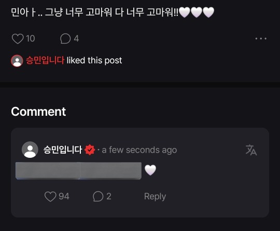Screen dimensions: 280x231
Task: Click the comment reply count 2
Action: tap(109, 196)
